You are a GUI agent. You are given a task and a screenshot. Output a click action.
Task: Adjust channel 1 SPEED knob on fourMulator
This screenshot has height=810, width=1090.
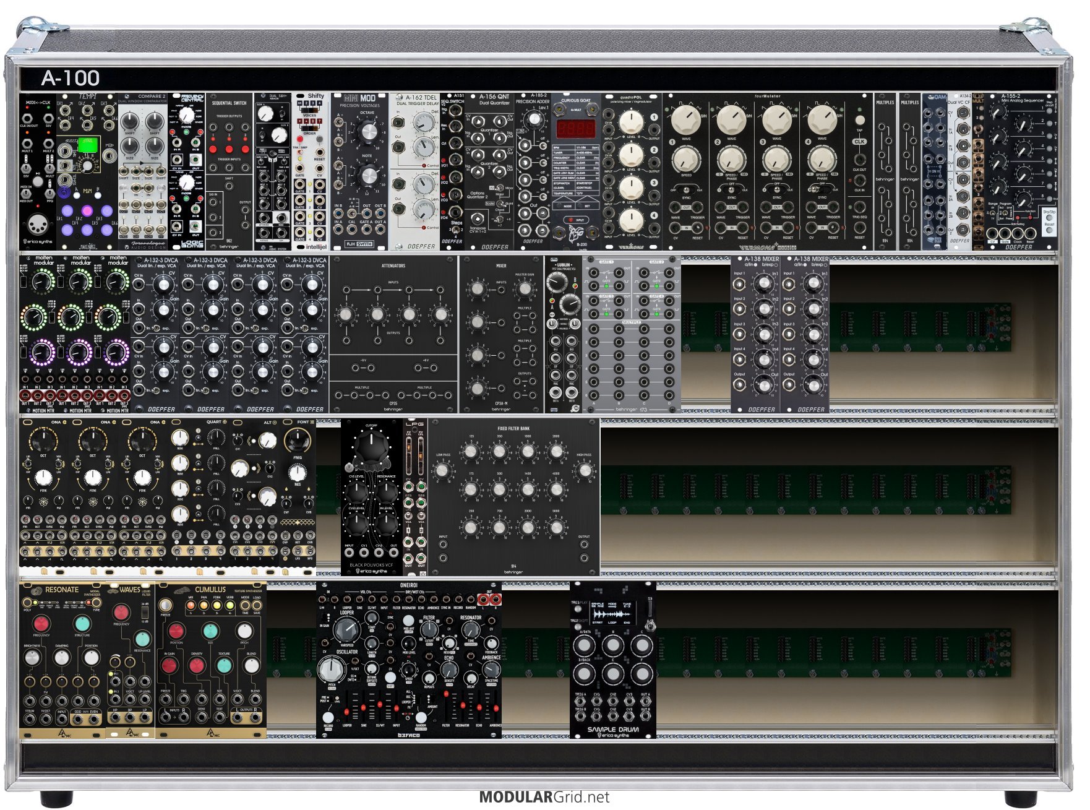click(685, 159)
